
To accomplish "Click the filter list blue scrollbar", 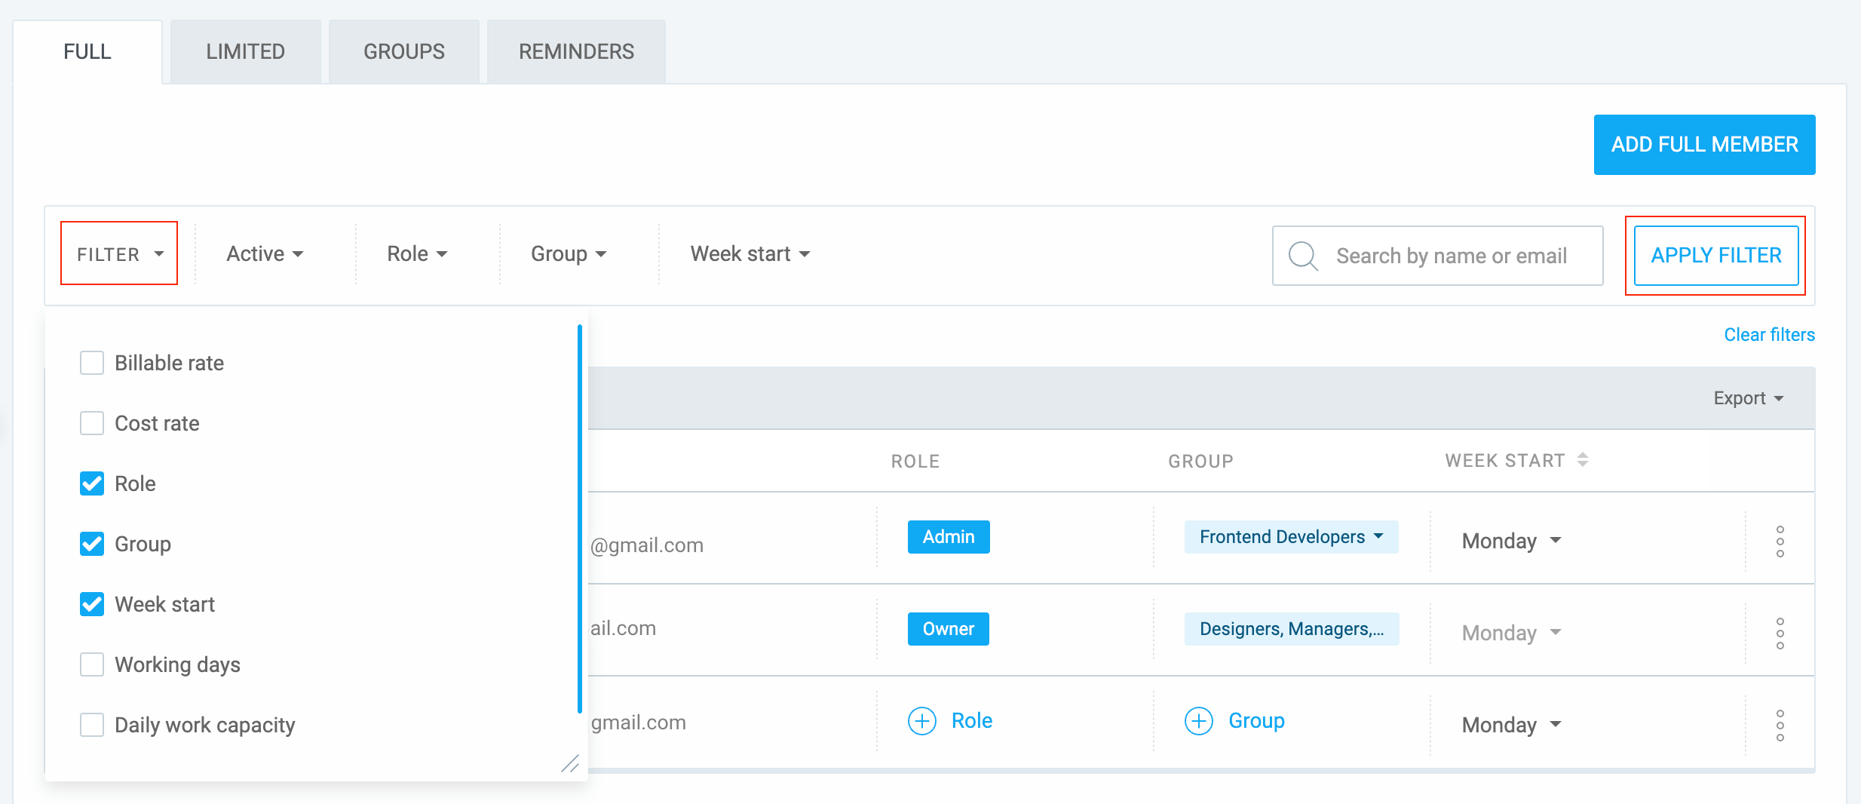I will tap(580, 519).
